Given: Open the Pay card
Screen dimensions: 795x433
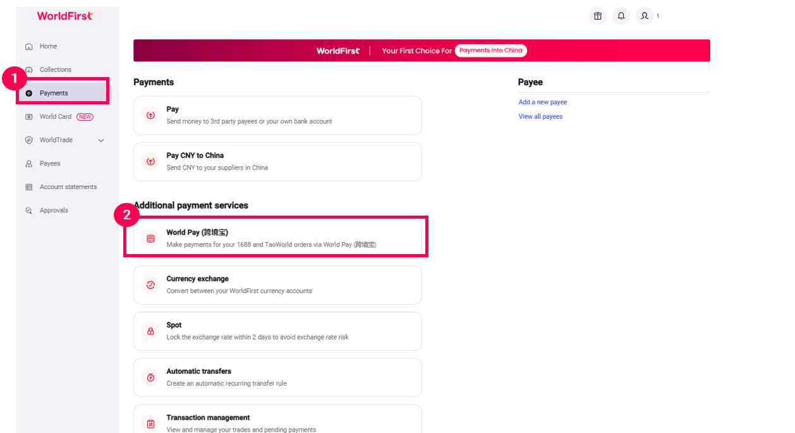Looking at the screenshot, I should pos(277,116).
